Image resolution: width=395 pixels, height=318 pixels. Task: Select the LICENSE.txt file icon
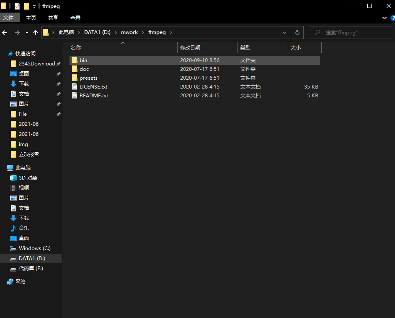point(75,86)
